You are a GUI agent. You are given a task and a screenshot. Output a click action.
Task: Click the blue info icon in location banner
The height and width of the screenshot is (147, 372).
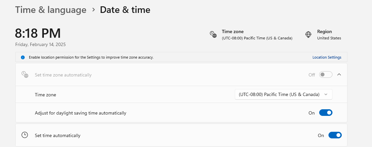click(23, 57)
